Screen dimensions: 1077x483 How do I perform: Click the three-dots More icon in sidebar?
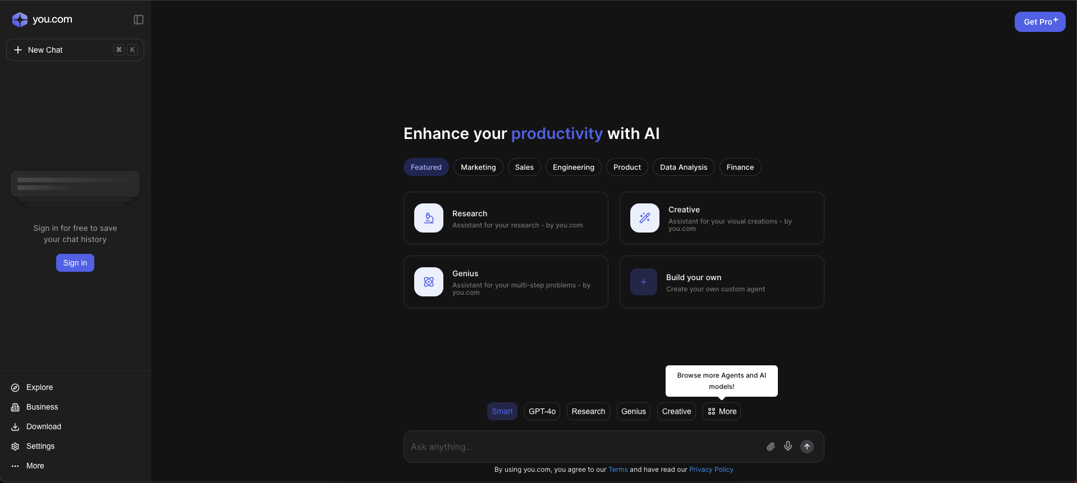(x=15, y=466)
